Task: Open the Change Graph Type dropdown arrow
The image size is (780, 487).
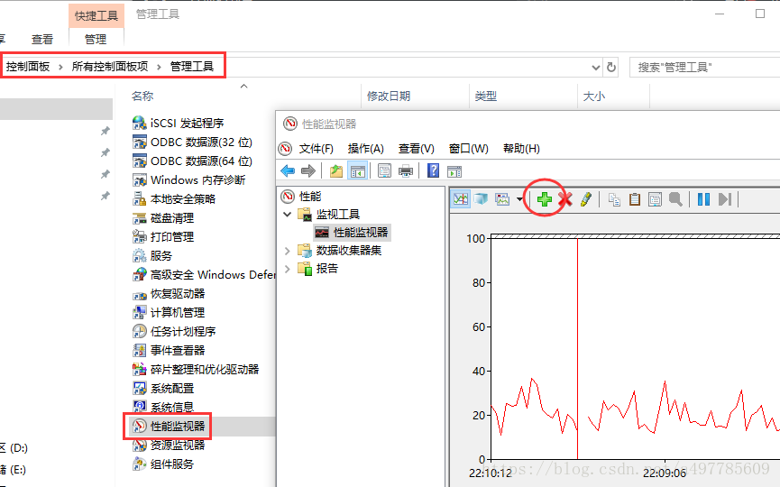Action: pos(519,199)
